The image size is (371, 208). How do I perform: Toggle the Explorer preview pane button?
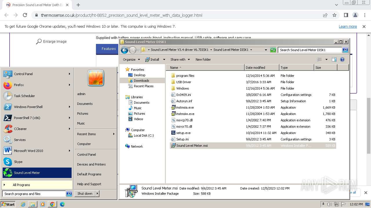tap(334, 60)
